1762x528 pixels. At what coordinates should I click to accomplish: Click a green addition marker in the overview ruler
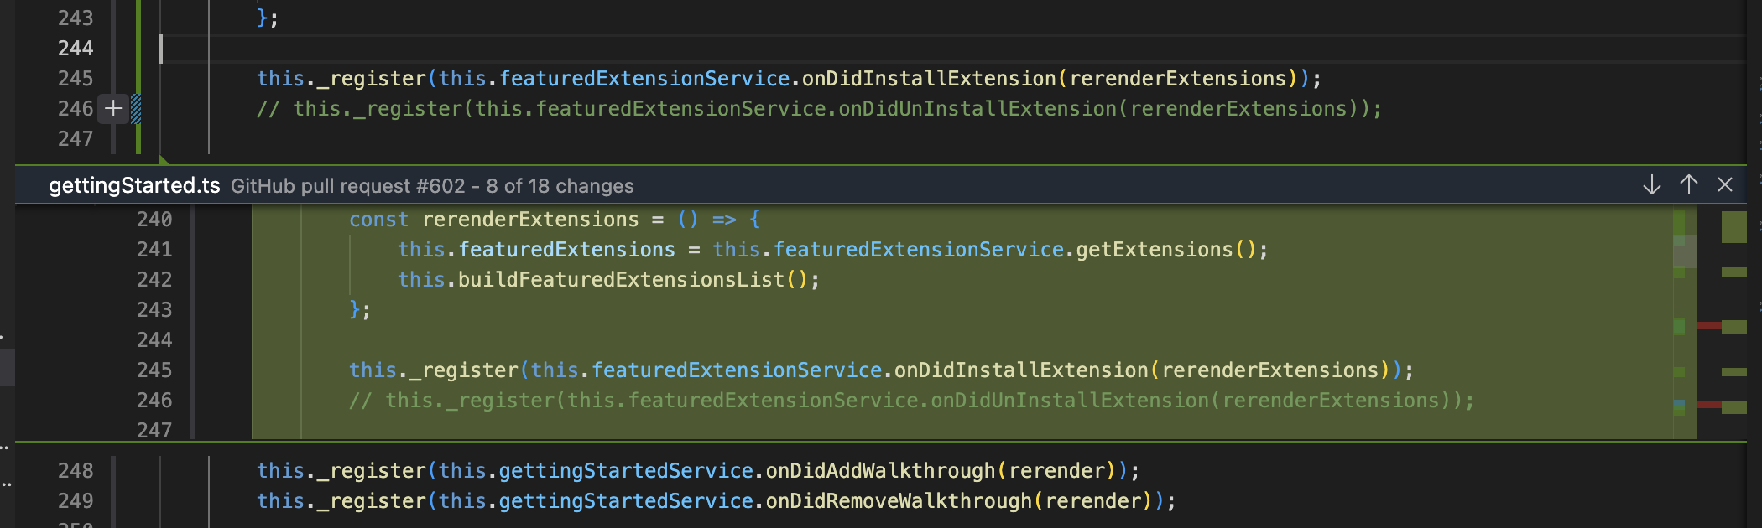(x=1731, y=225)
